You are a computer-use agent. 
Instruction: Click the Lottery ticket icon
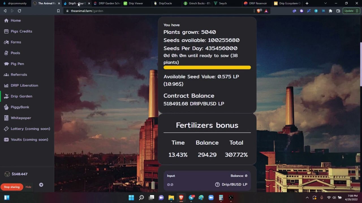pyautogui.click(x=6, y=129)
